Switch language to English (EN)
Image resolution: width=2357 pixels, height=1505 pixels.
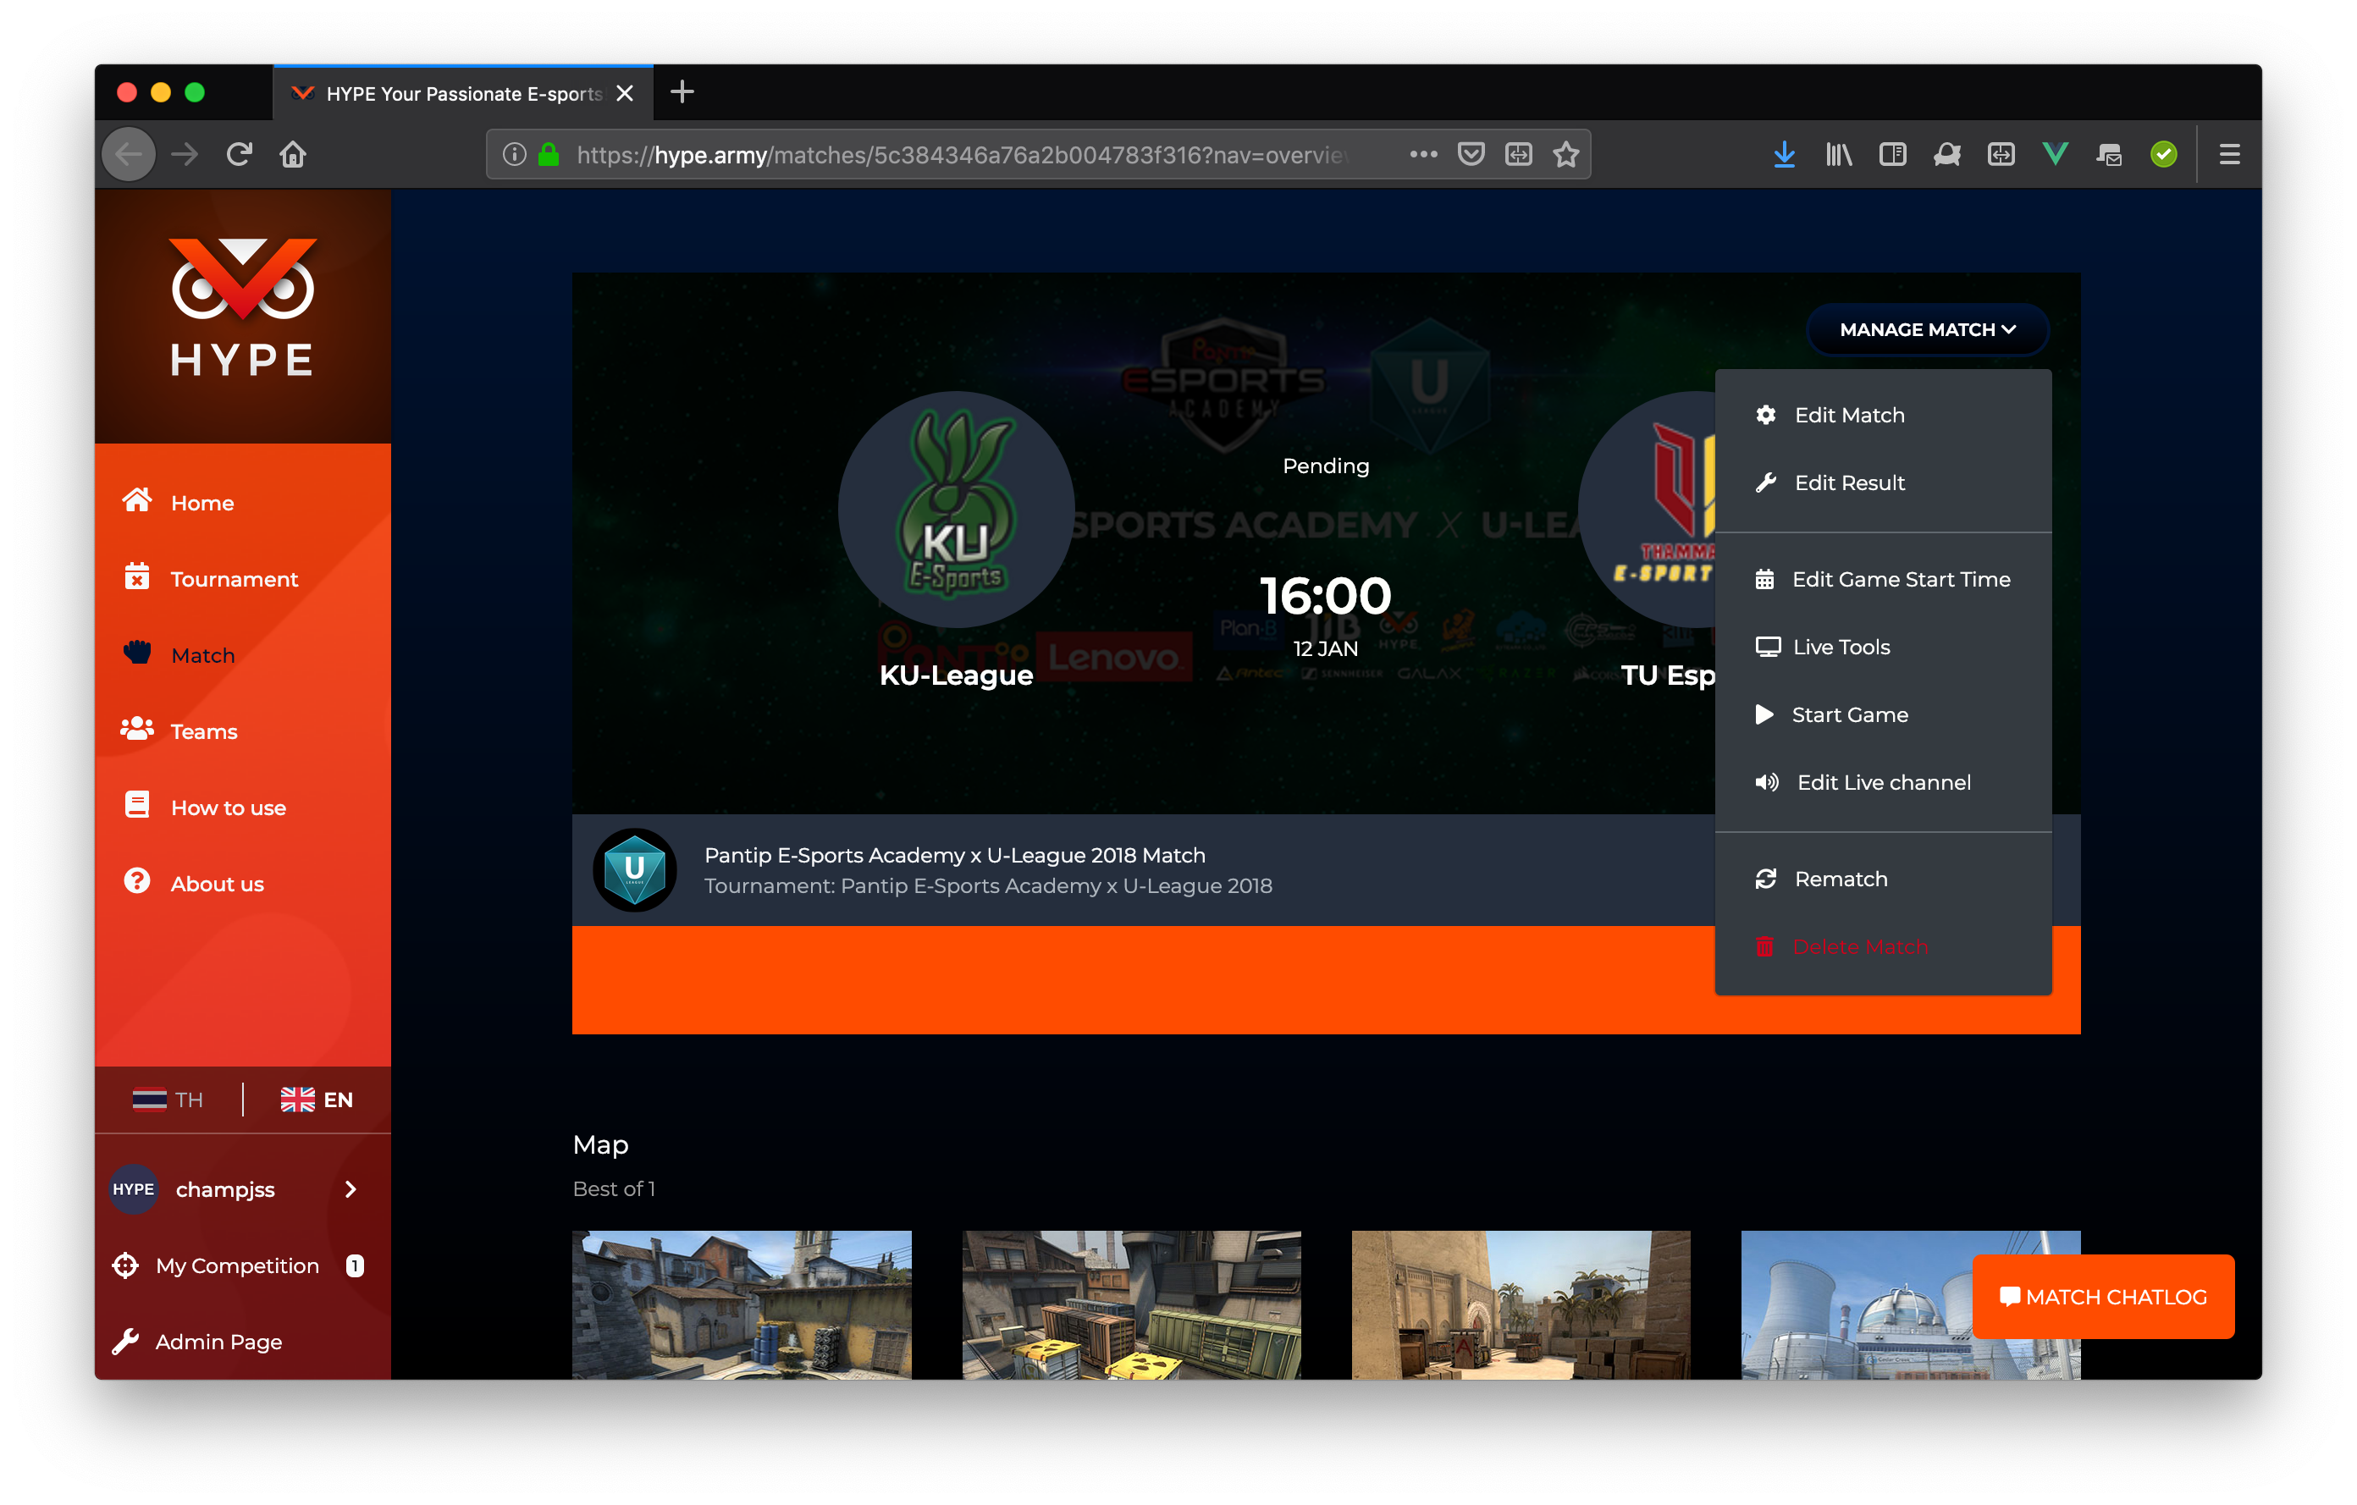(316, 1100)
